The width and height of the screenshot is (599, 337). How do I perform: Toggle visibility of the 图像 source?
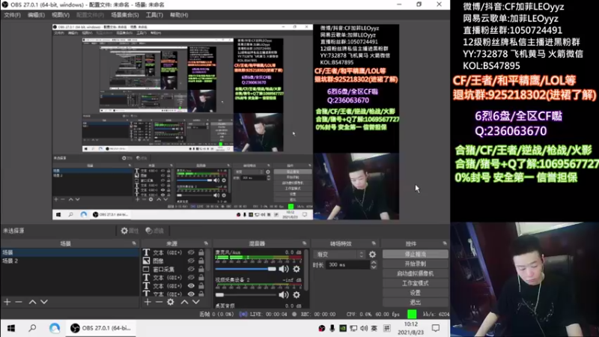(x=191, y=261)
